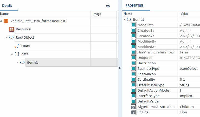Click the RootObject braces icon
Image resolution: width=200 pixels, height=117 pixels.
point(11,38)
